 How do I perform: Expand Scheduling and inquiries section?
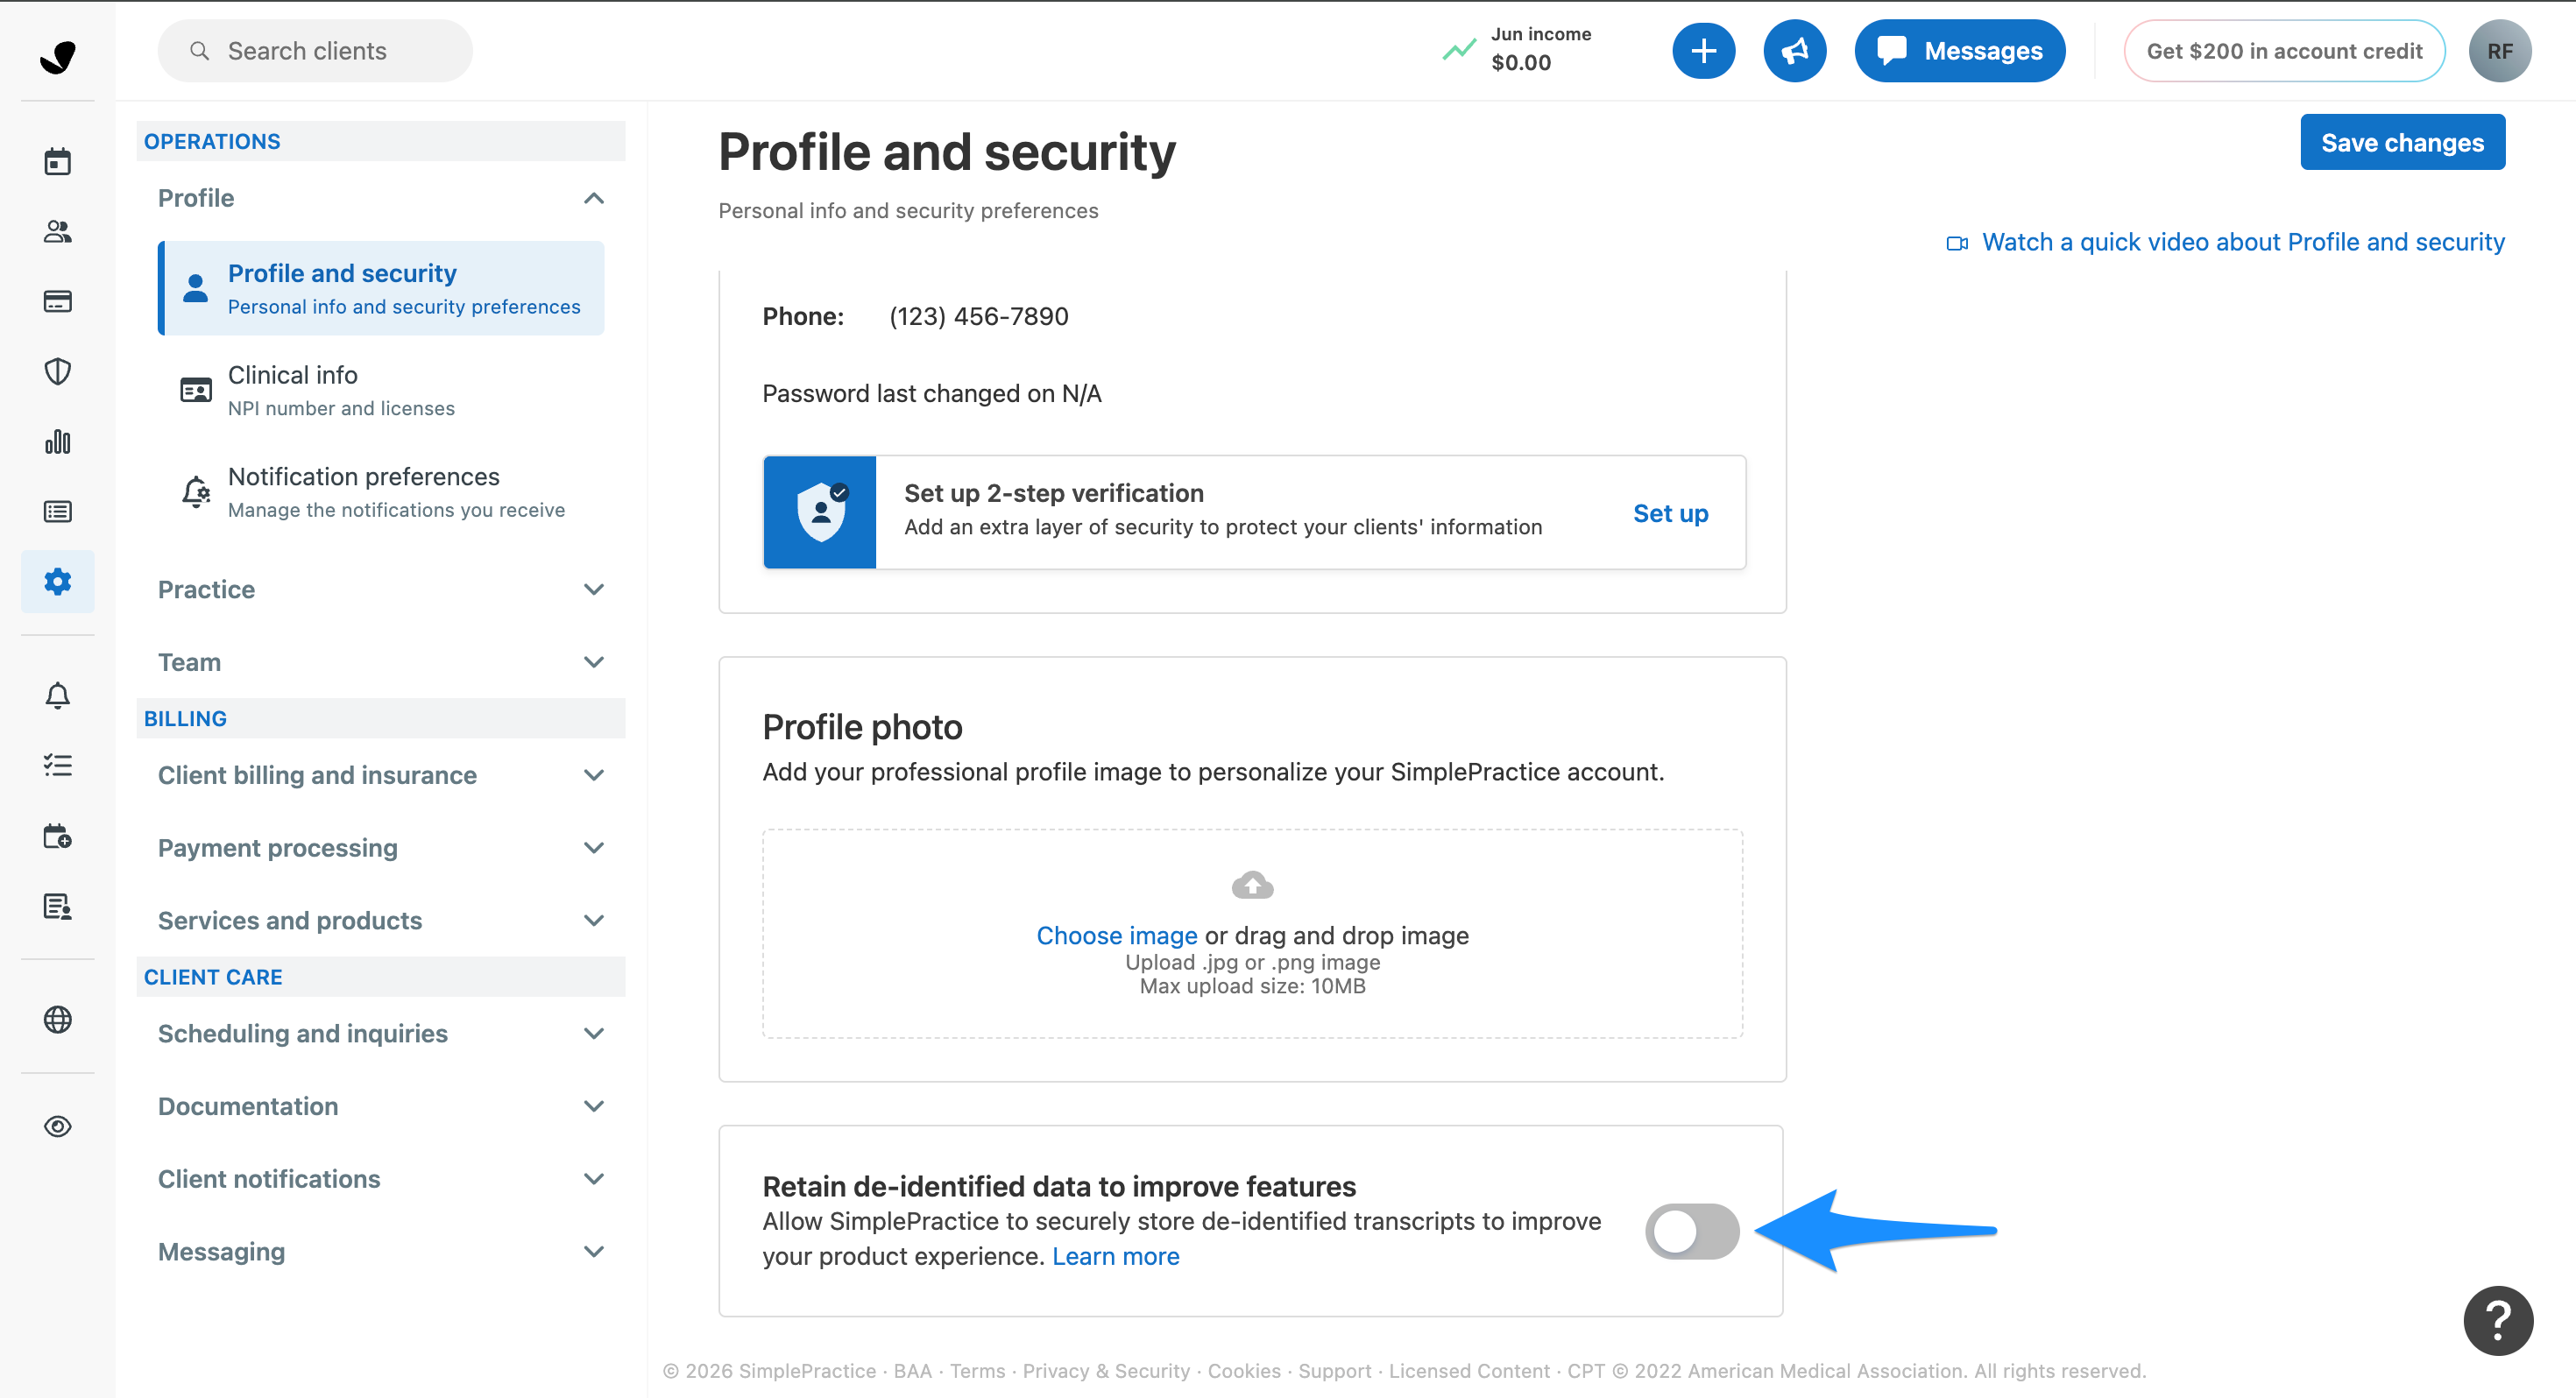tap(380, 1033)
